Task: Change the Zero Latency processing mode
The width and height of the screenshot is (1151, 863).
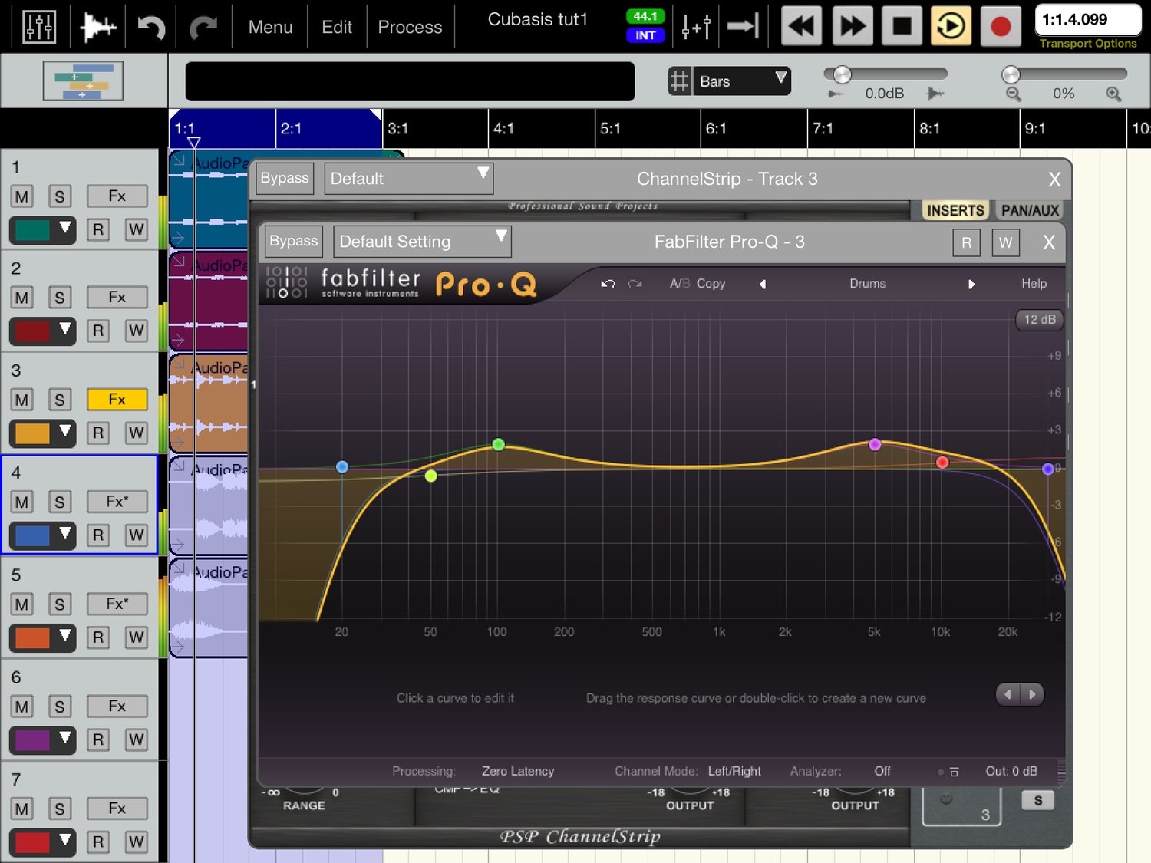Action: point(518,771)
